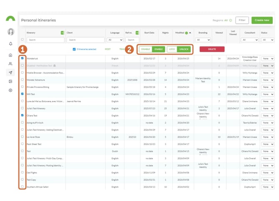Click the Nights column header
This screenshot has width=279, height=201.
[x=165, y=33]
